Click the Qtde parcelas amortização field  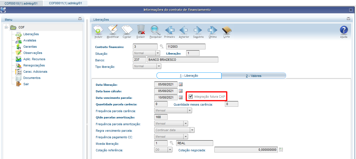pos(161,117)
